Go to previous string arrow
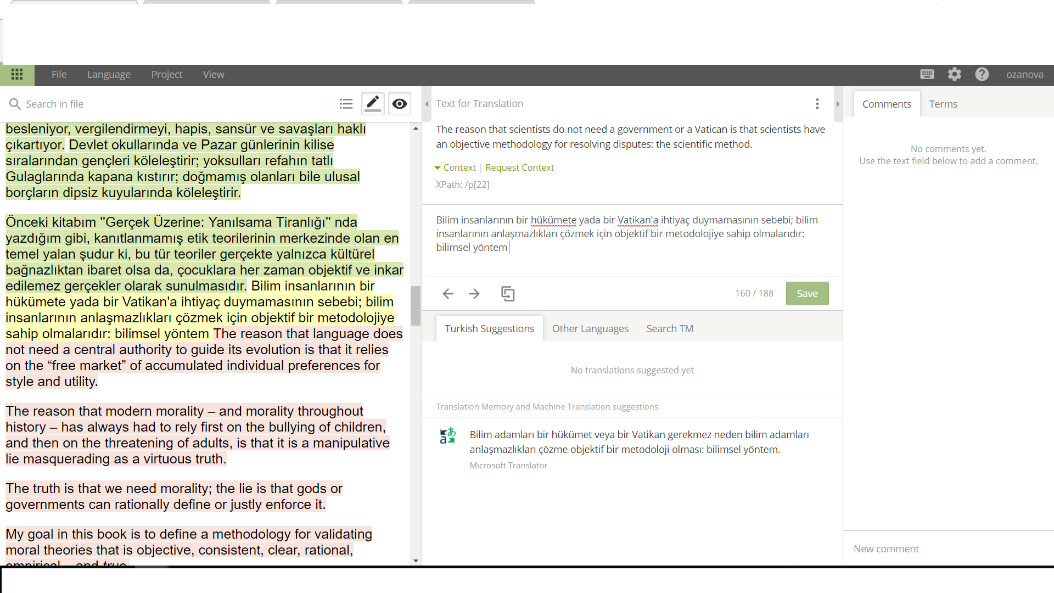 pyautogui.click(x=448, y=294)
